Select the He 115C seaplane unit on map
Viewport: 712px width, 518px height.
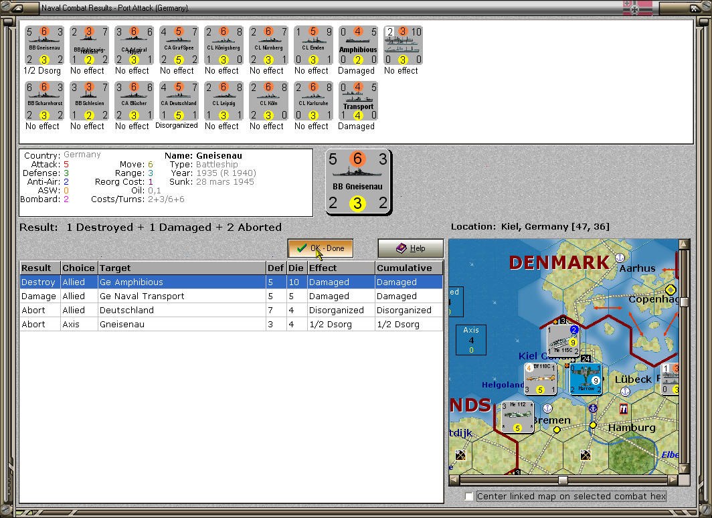(x=563, y=340)
